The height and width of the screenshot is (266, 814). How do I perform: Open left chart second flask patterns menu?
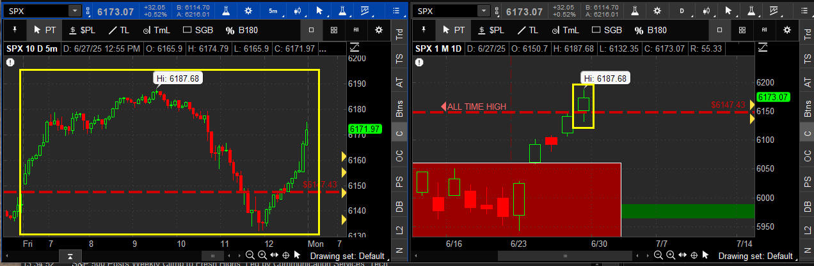point(342,11)
